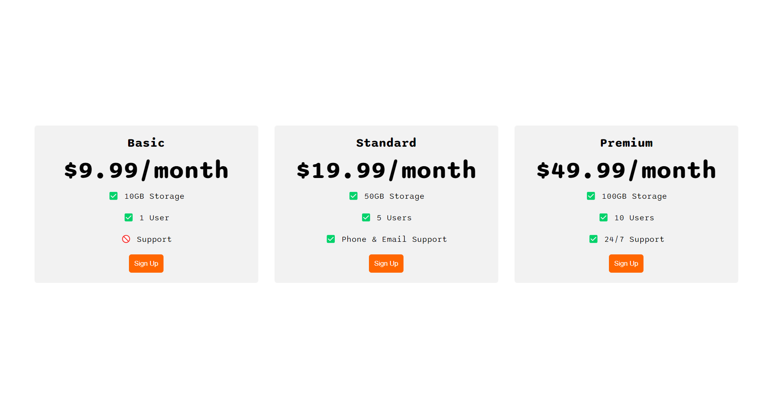This screenshot has width=770, height=395.
Task: Select the Standard plan heading
Action: (x=386, y=143)
